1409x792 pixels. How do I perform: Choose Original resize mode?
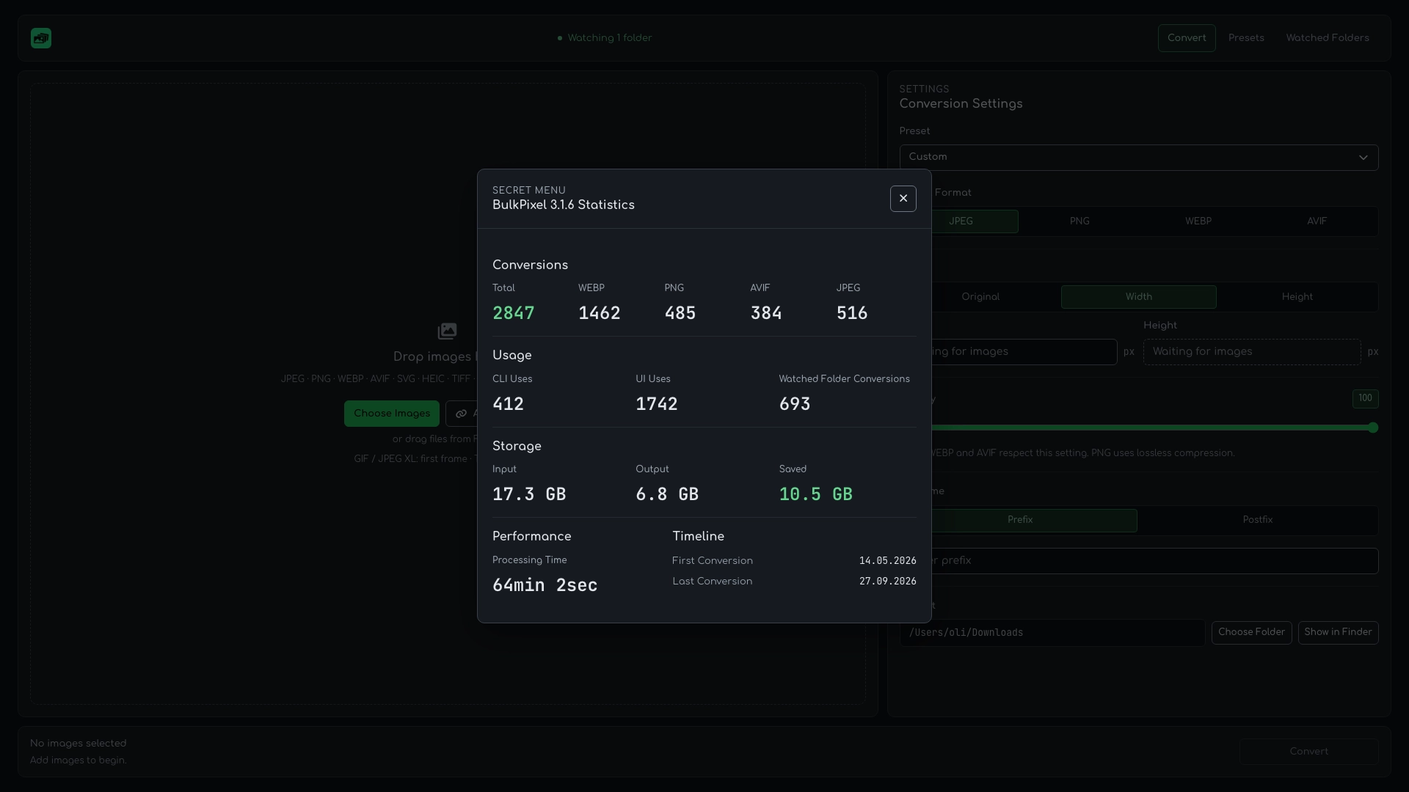[980, 297]
